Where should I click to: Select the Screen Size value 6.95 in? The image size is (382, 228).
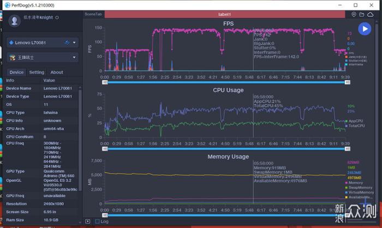50,212
